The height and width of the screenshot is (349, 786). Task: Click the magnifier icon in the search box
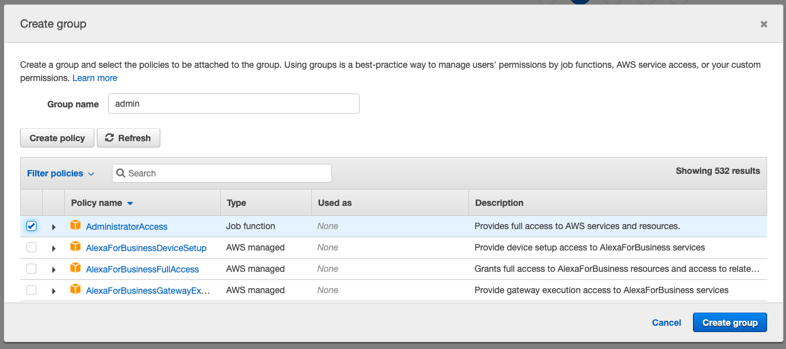pyautogui.click(x=121, y=173)
